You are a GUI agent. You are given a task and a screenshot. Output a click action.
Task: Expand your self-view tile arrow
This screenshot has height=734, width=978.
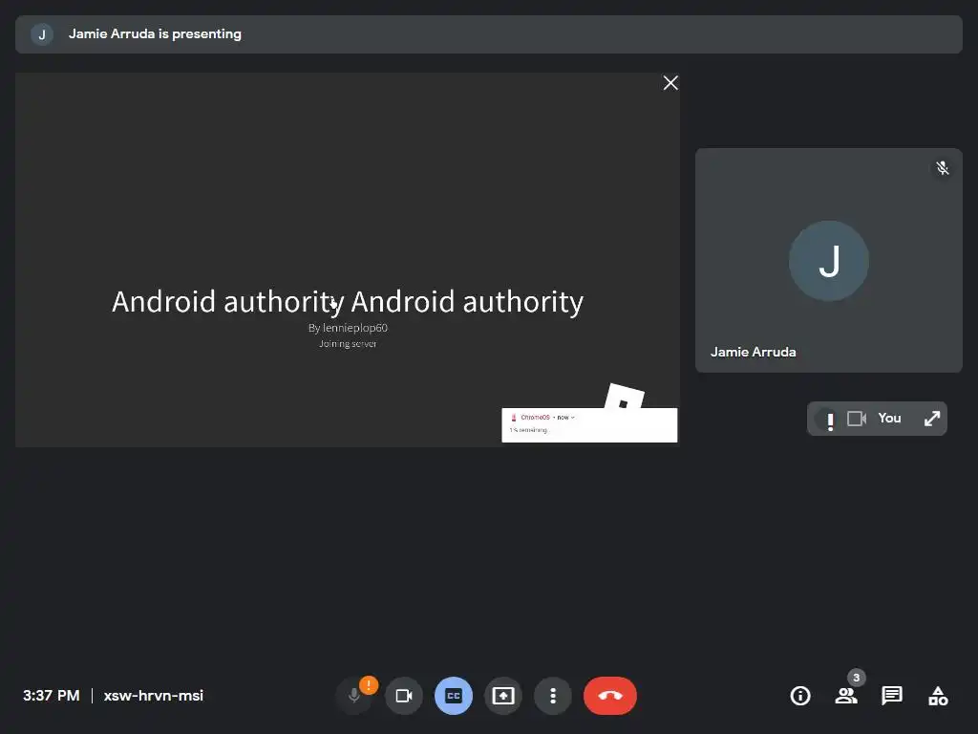pos(932,419)
